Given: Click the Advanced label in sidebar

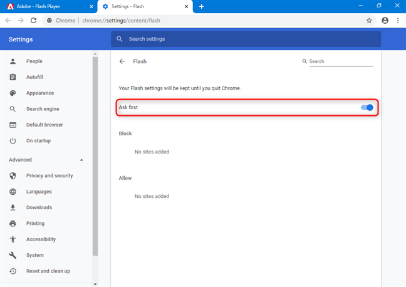Looking at the screenshot, I should [20, 160].
